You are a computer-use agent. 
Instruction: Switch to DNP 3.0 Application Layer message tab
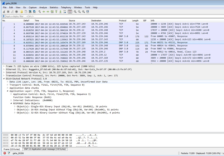[x=45, y=149]
